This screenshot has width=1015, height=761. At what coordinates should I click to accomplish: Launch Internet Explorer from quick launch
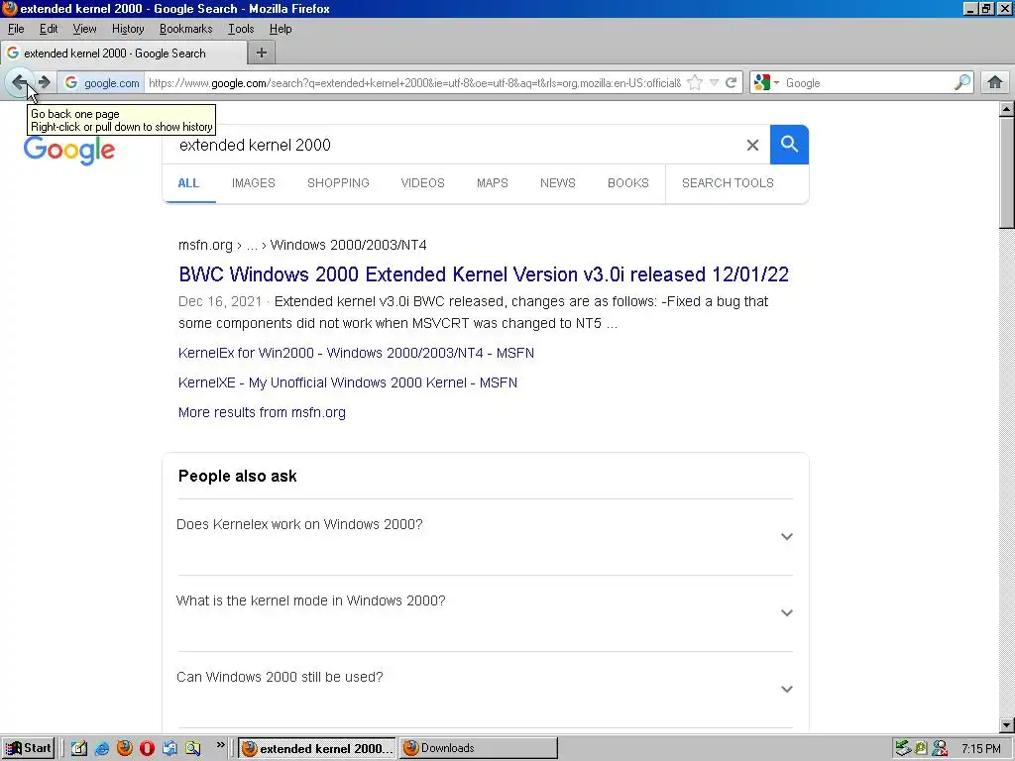[x=102, y=748]
